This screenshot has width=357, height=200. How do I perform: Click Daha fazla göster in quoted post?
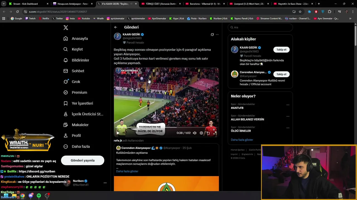(x=127, y=171)
